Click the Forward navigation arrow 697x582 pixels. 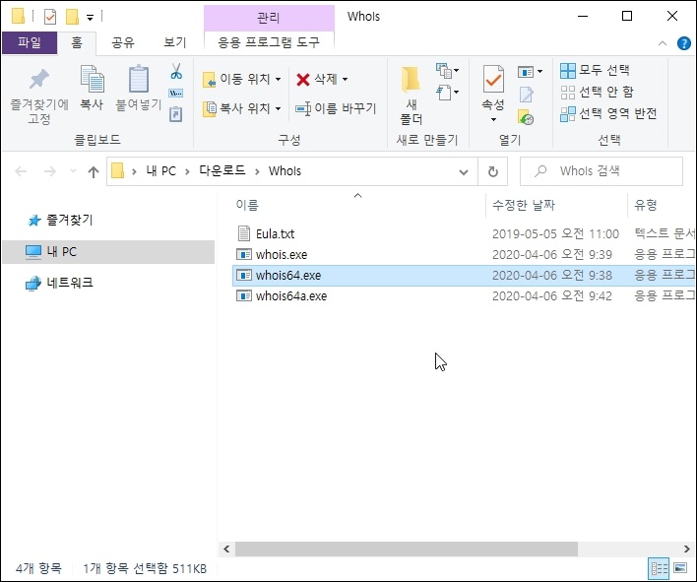coord(50,171)
